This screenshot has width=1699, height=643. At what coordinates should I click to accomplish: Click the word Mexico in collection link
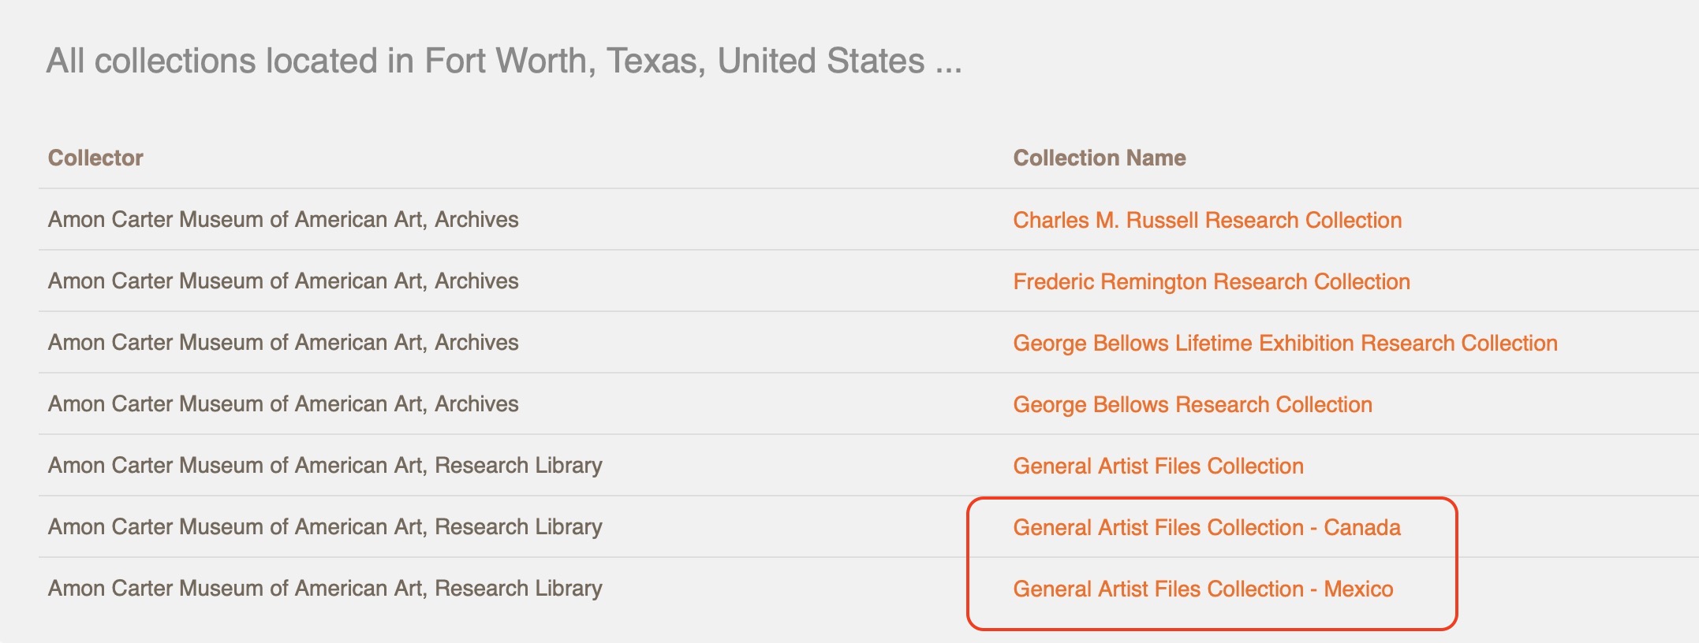[1358, 589]
